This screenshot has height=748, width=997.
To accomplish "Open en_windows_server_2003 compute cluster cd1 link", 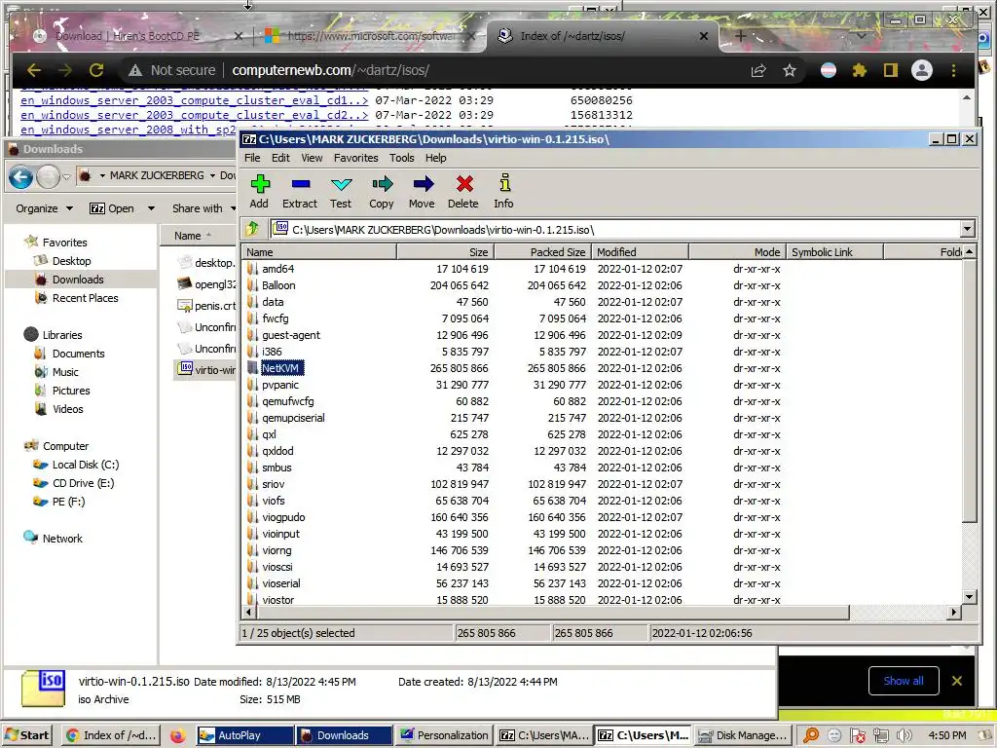I will tap(194, 100).
